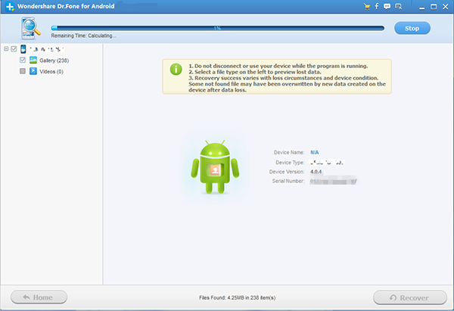The width and height of the screenshot is (454, 311).
Task: Toggle the device root checkbox
Action: tap(14, 49)
